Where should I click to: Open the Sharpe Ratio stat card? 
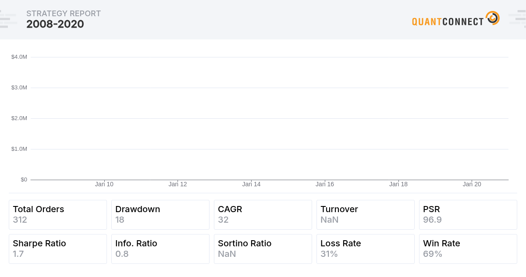pyautogui.click(x=58, y=249)
